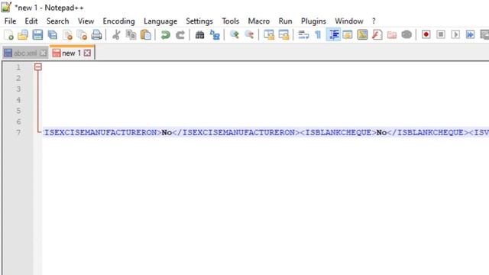489x275 pixels.
Task: Toggle synchronize vertical scrolling icon
Action: pos(269,34)
